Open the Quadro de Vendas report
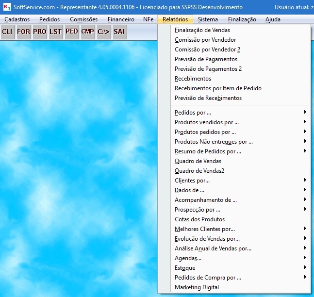 click(198, 161)
